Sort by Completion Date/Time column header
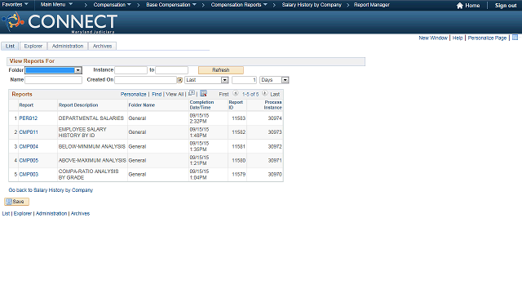522x294 pixels. pos(201,105)
